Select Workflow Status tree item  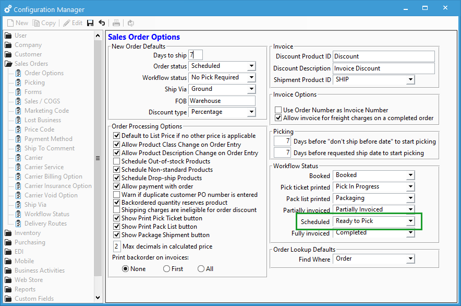(x=43, y=215)
